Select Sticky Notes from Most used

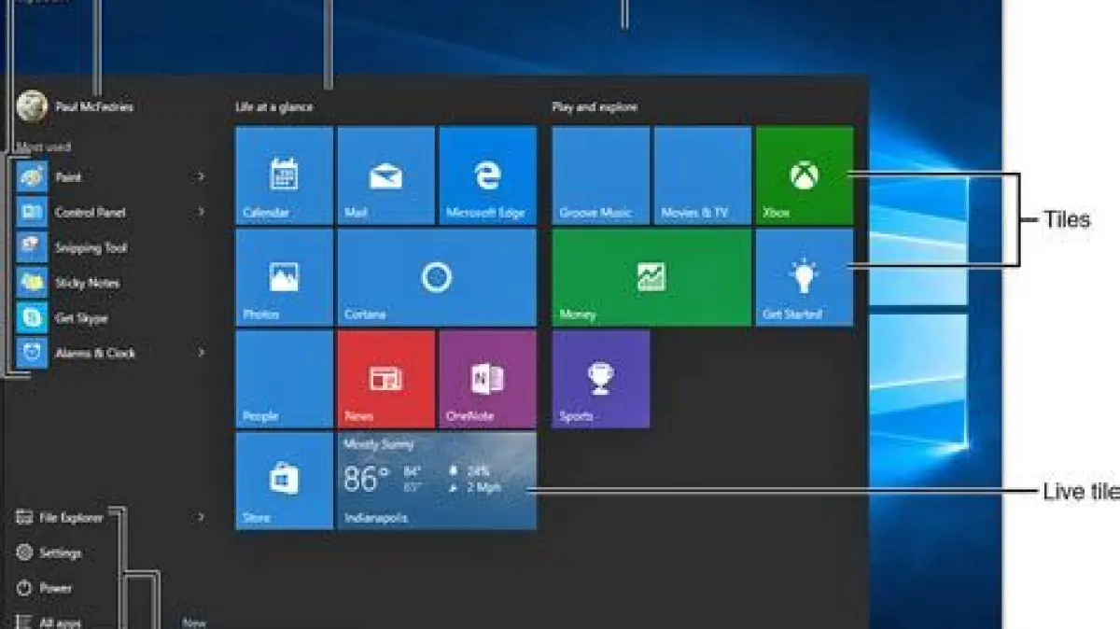86,283
